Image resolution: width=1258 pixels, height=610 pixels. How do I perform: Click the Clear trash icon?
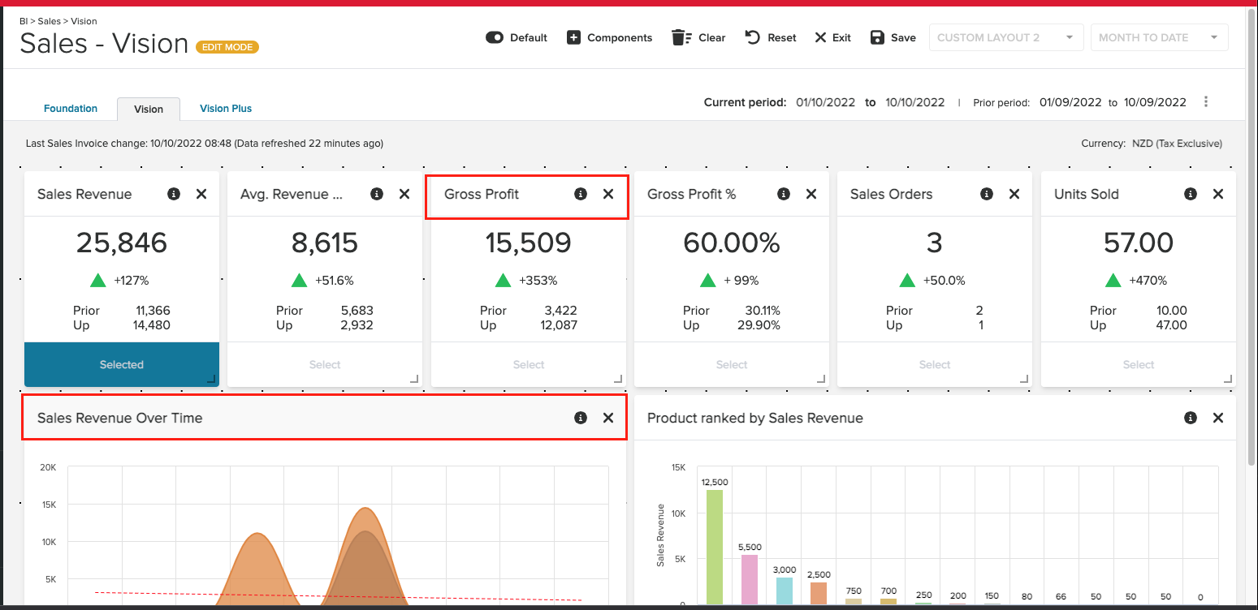click(681, 37)
